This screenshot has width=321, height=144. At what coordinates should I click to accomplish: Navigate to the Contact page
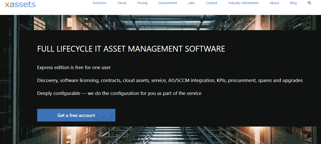click(211, 3)
